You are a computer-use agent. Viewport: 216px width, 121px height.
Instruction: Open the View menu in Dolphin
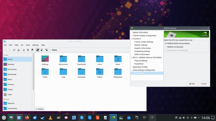(16, 45)
